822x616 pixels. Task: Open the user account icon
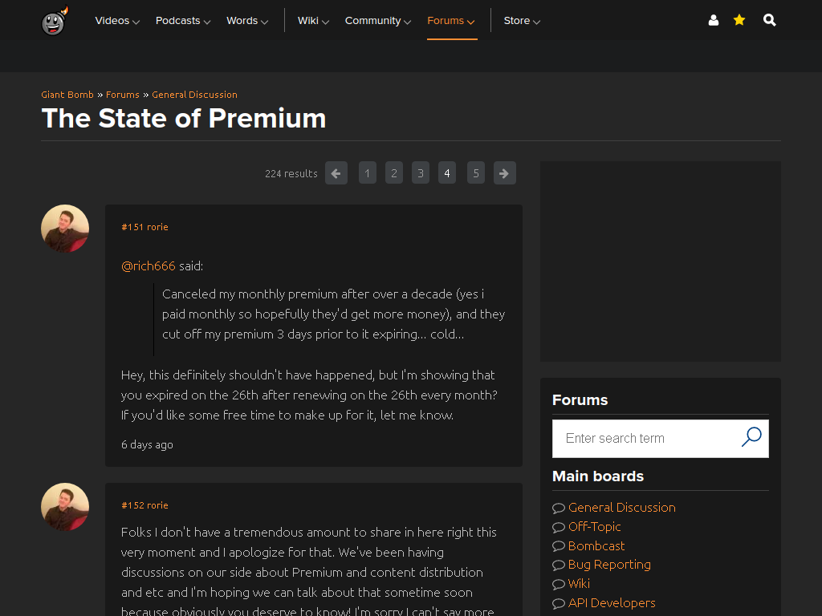(x=713, y=20)
